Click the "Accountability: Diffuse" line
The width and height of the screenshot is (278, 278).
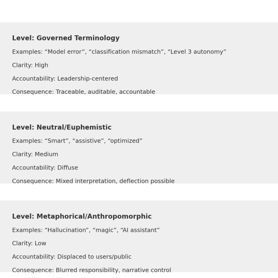pyautogui.click(x=45, y=168)
